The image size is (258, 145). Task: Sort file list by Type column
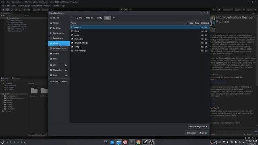click(x=197, y=23)
